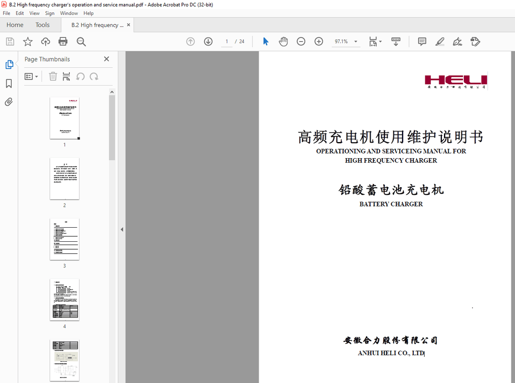Image resolution: width=515 pixels, height=383 pixels.
Task: Open the Find text magnifier tool
Action: click(81, 42)
